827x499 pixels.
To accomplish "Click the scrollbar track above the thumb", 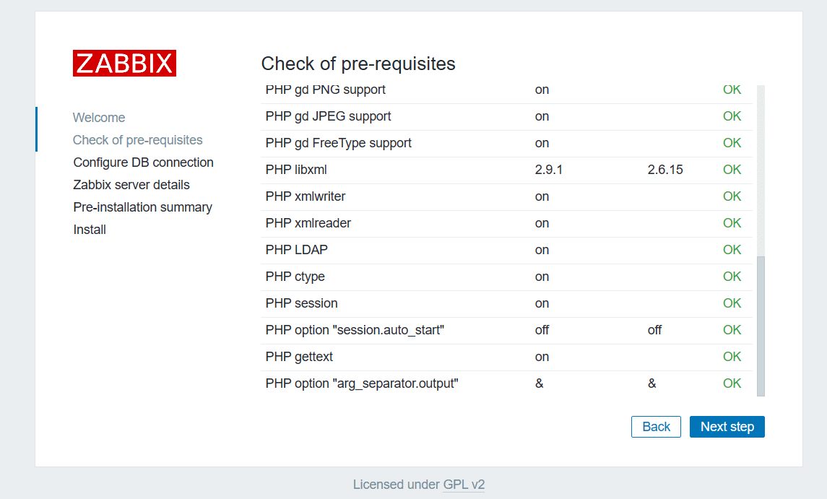I will [761, 171].
